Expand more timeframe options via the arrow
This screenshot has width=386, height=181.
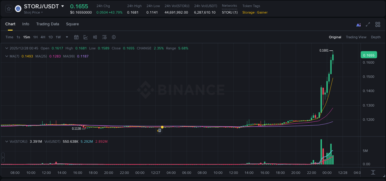66,37
